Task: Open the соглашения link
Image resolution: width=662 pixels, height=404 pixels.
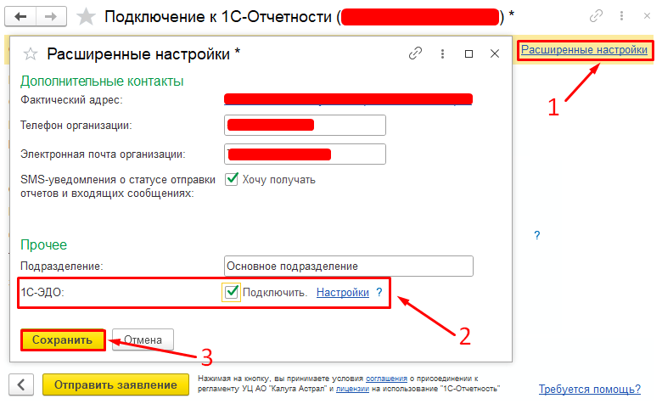Action: pyautogui.click(x=386, y=379)
